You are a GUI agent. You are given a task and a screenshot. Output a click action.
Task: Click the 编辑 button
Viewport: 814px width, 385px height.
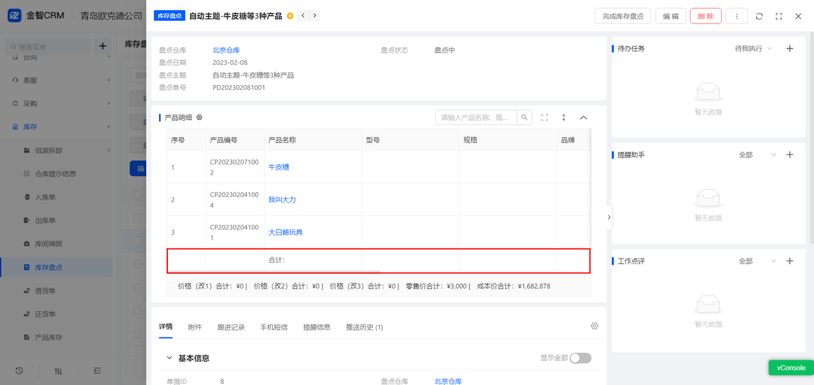tap(670, 16)
